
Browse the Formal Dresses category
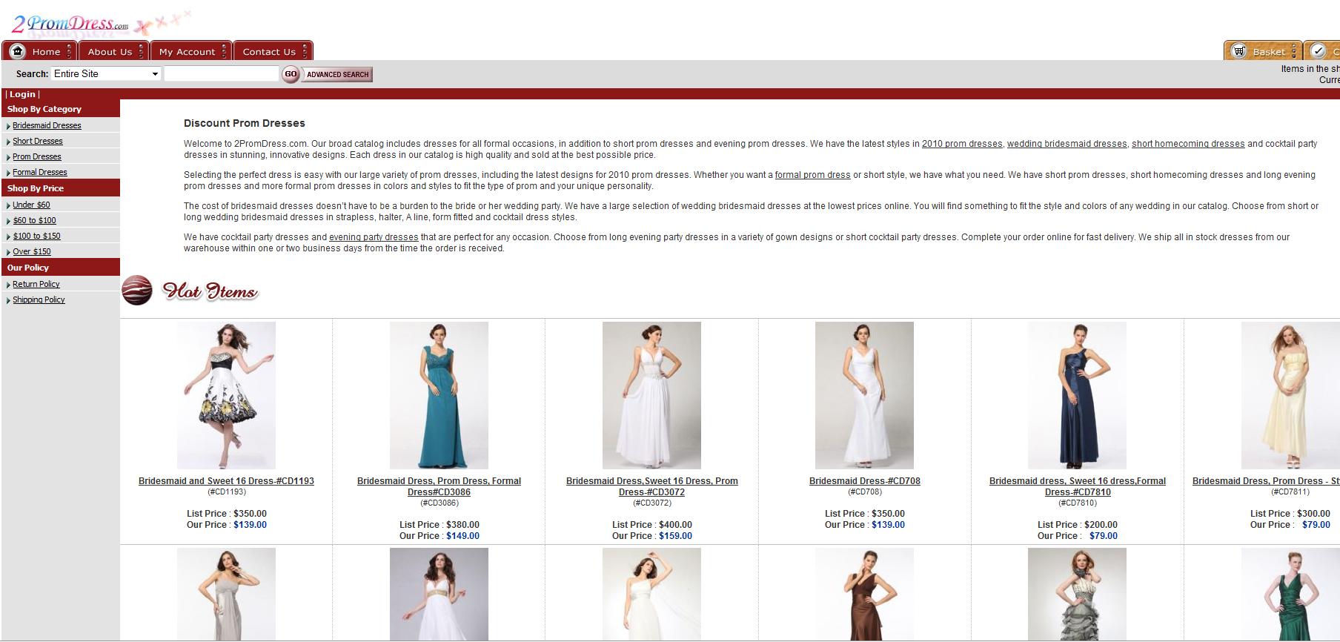tap(40, 172)
